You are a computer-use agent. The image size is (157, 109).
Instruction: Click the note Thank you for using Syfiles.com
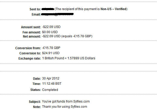pos(64,107)
